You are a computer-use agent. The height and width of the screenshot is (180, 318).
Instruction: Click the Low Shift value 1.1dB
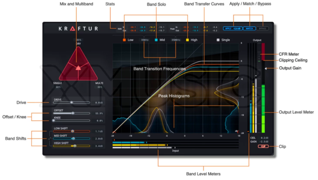(99, 132)
